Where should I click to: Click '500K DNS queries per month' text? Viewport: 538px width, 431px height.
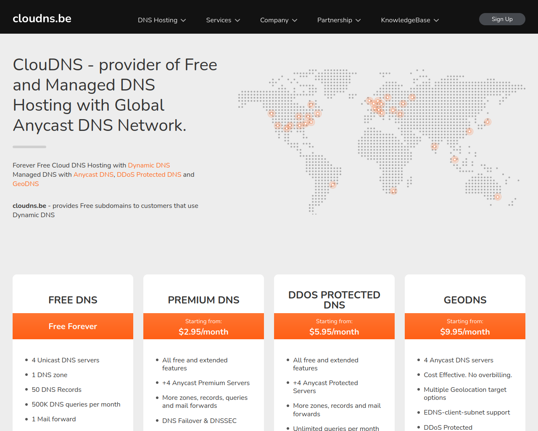(x=76, y=404)
